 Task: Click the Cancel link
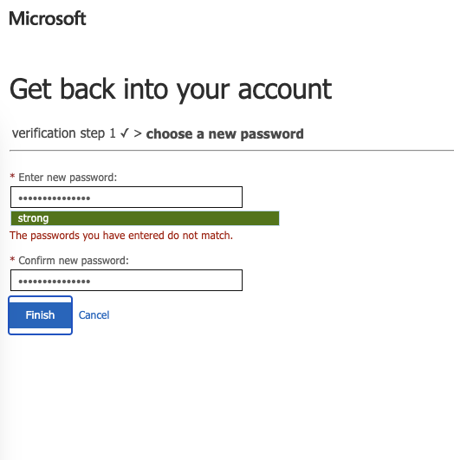94,315
